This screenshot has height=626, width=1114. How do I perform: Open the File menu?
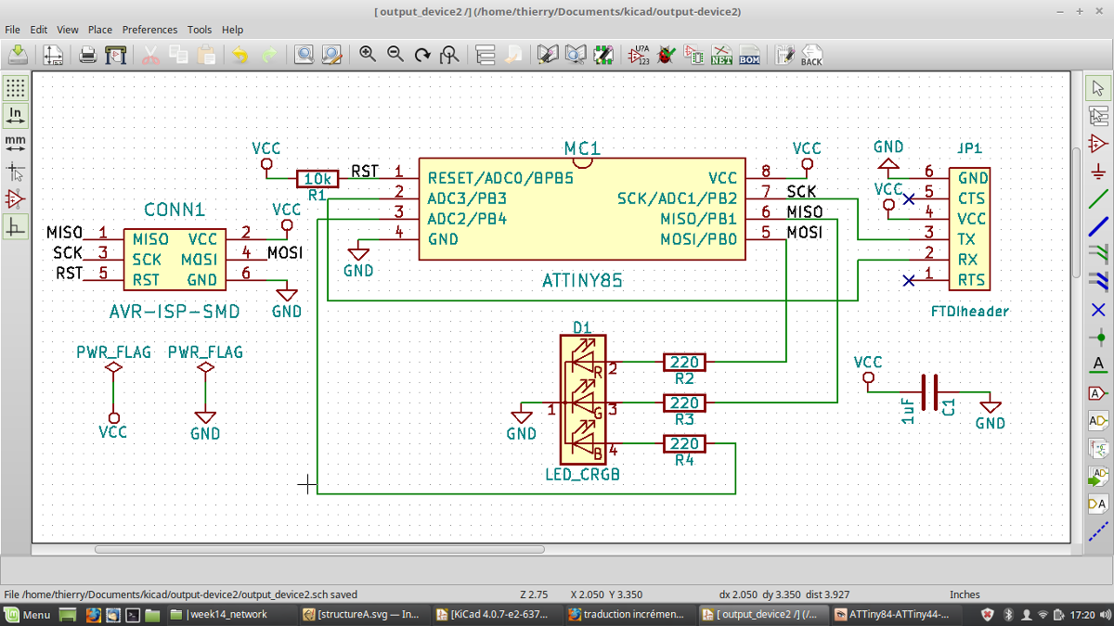pyautogui.click(x=12, y=30)
